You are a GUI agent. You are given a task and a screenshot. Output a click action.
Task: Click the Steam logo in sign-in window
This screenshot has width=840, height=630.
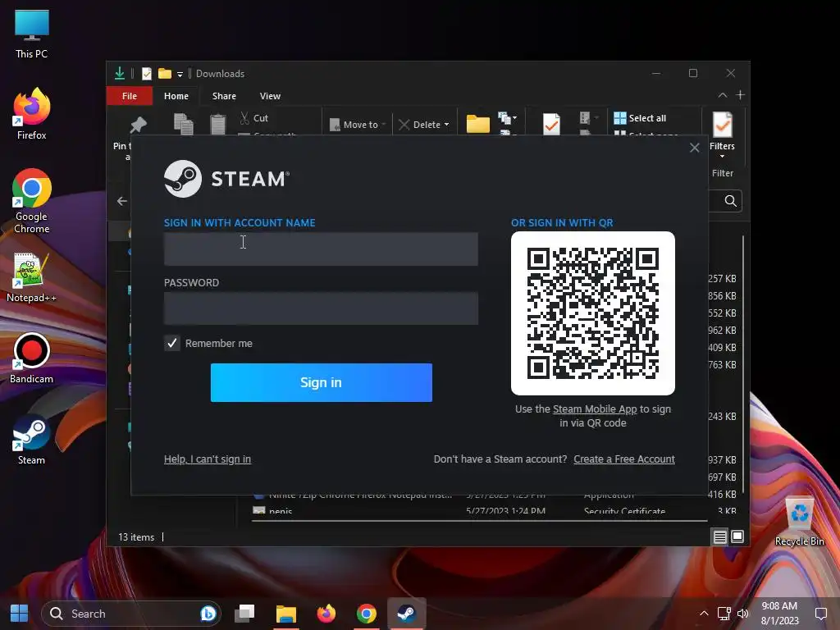pos(226,179)
